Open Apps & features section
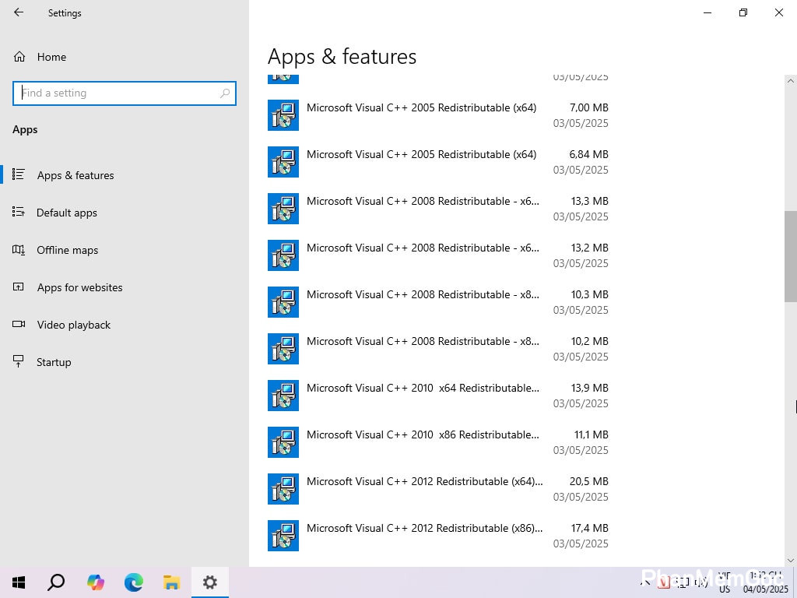Image resolution: width=797 pixels, height=598 pixels. pos(75,175)
